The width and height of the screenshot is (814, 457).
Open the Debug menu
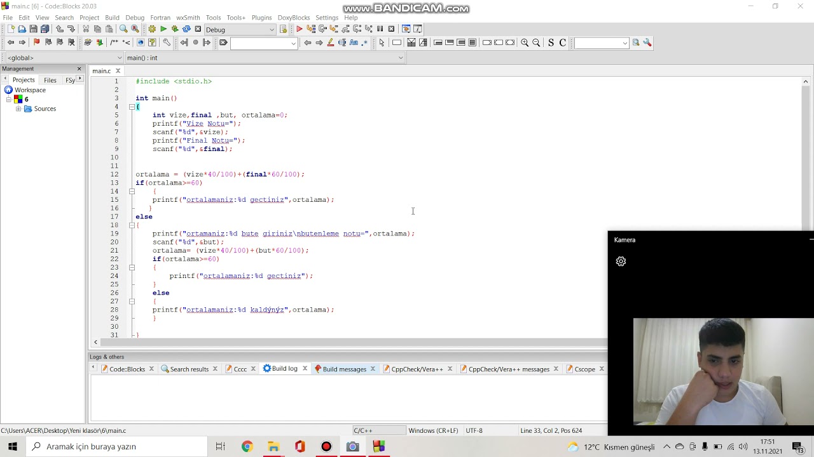[135, 18]
